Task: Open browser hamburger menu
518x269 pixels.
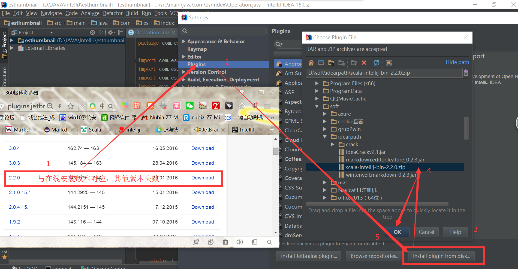Action: (x=267, y=106)
